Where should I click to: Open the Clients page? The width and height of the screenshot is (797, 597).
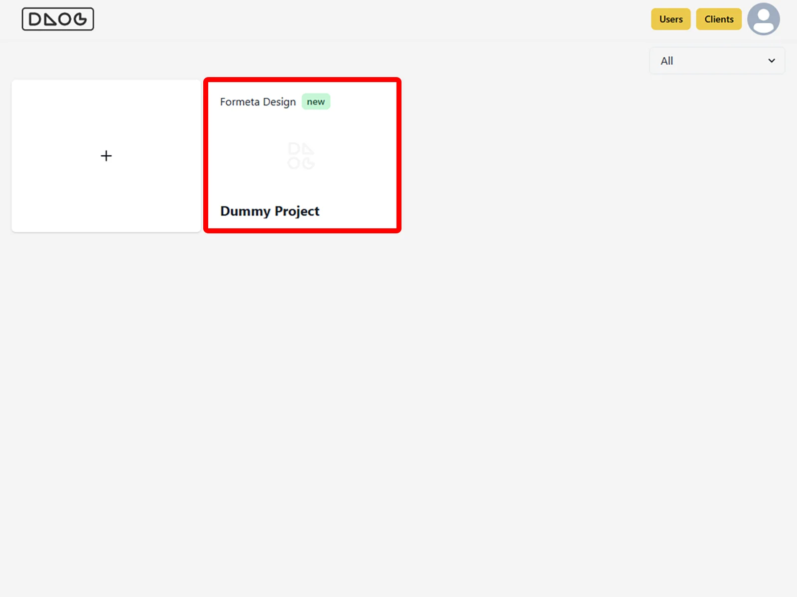pos(718,19)
